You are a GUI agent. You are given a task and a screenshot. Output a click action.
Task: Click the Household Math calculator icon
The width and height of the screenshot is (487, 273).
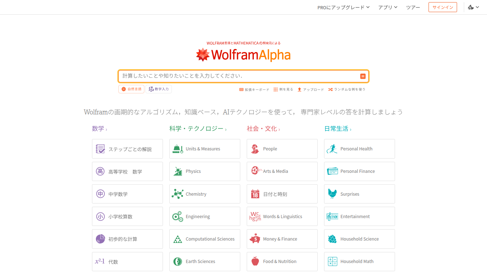click(x=332, y=262)
